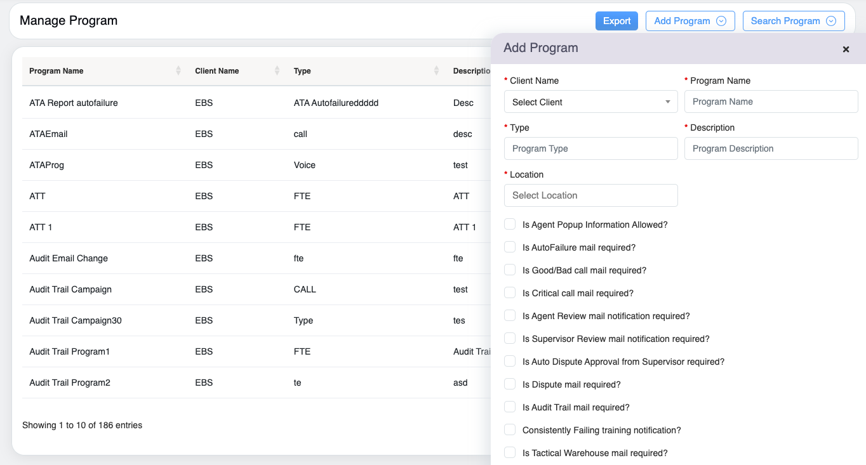This screenshot has width=866, height=465.
Task: Click the sort icon on Type column
Action: (x=436, y=71)
